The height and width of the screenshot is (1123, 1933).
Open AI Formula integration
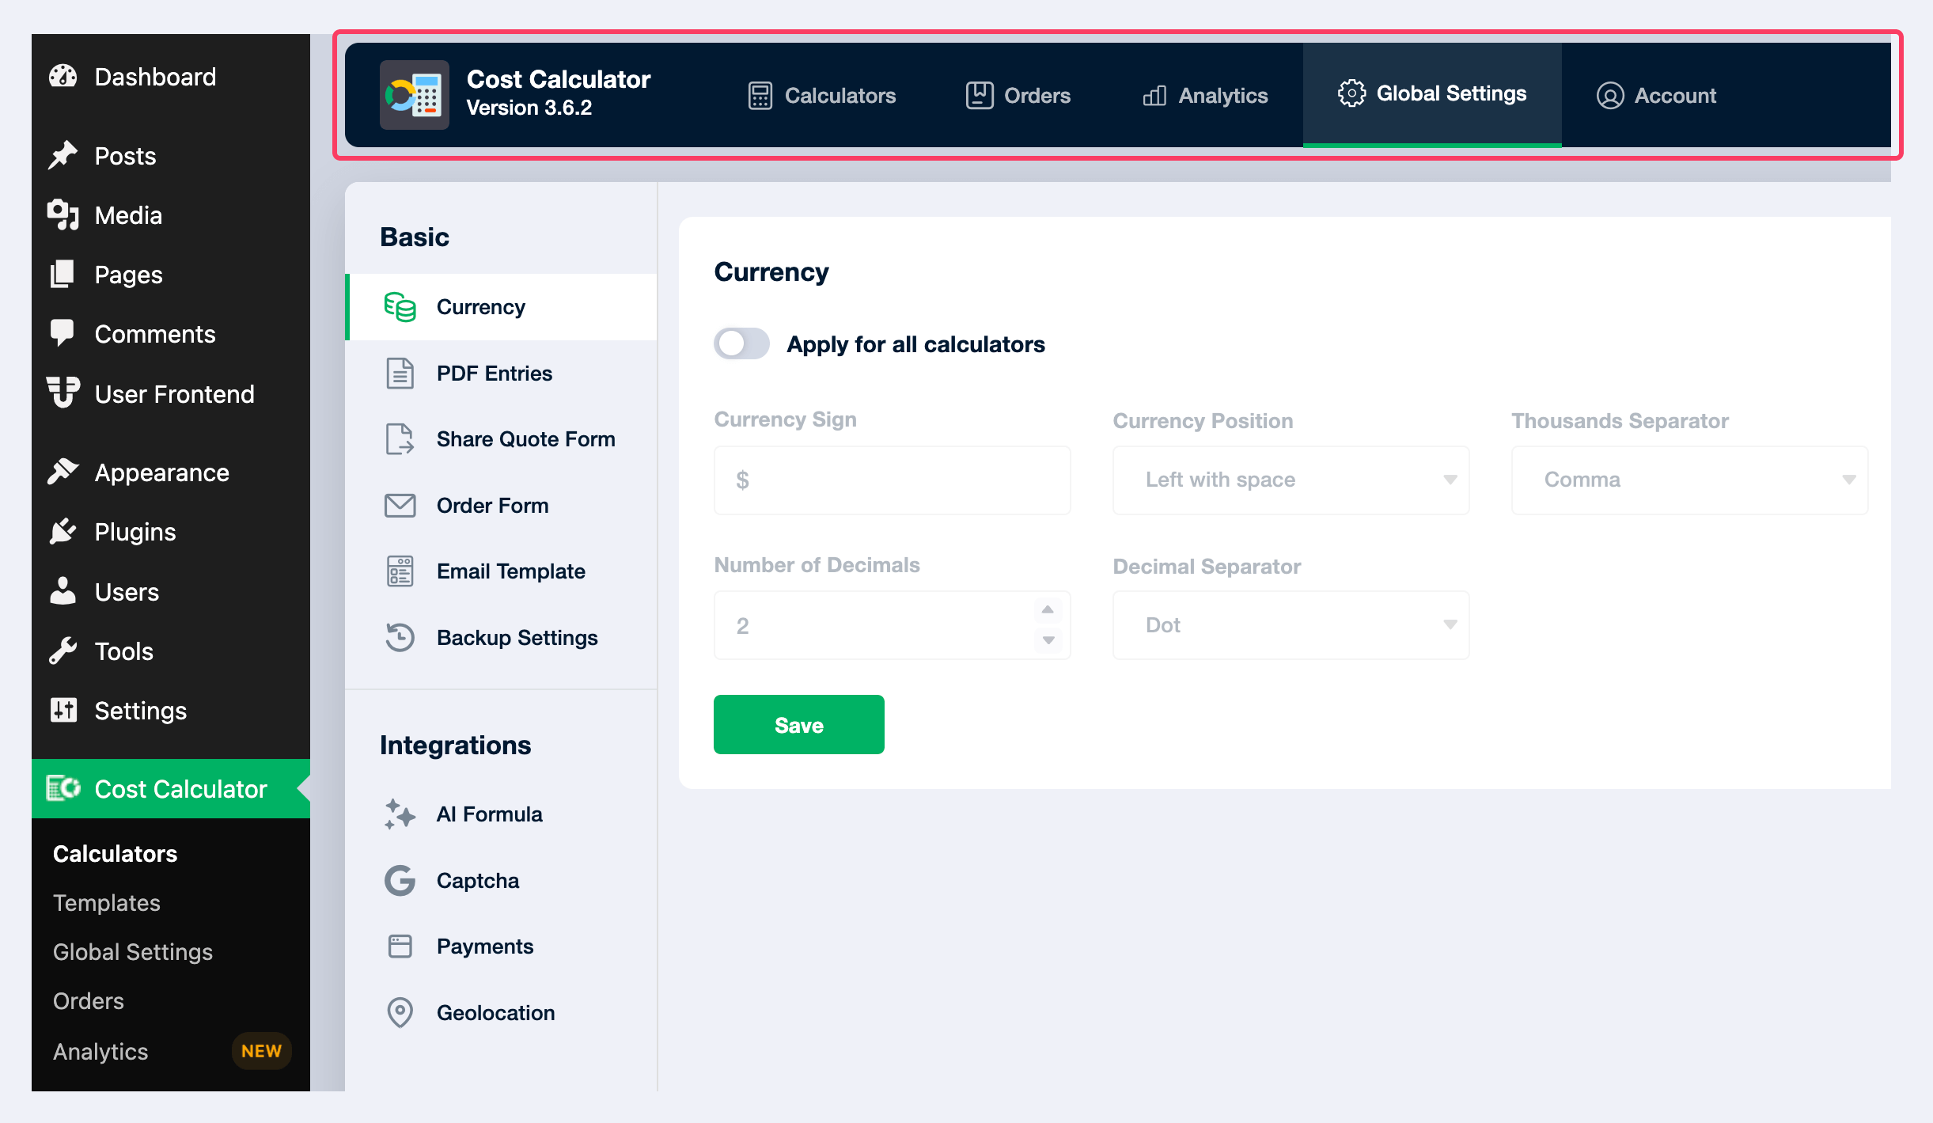click(502, 814)
